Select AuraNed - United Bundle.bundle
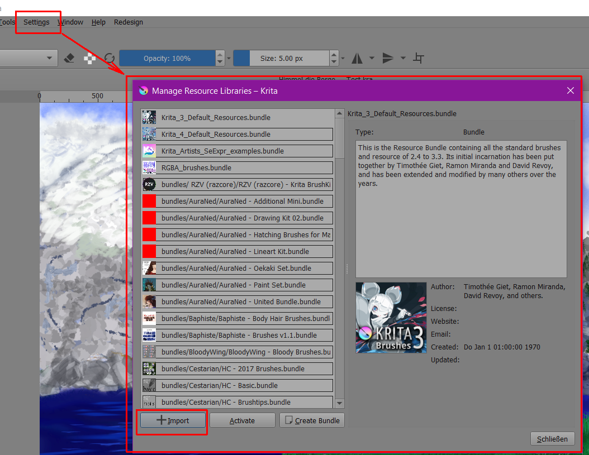 pyautogui.click(x=237, y=302)
